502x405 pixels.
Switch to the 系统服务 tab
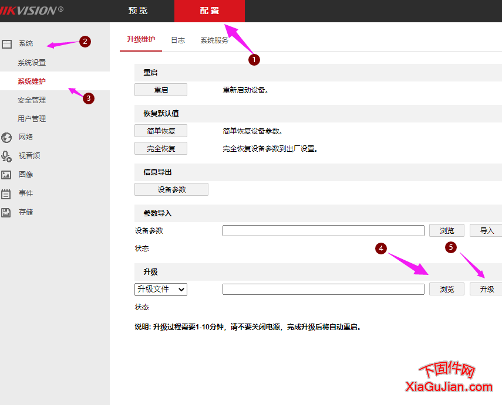click(x=214, y=40)
